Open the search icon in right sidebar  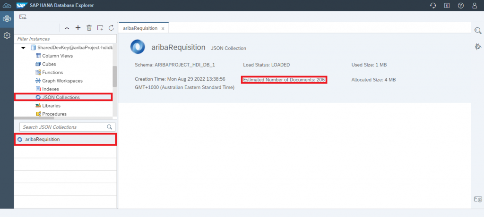477,30
